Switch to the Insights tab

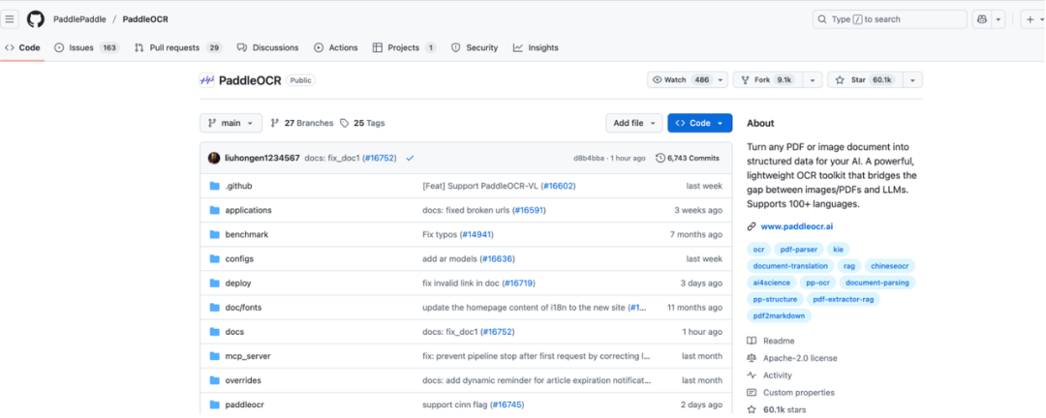(x=536, y=48)
